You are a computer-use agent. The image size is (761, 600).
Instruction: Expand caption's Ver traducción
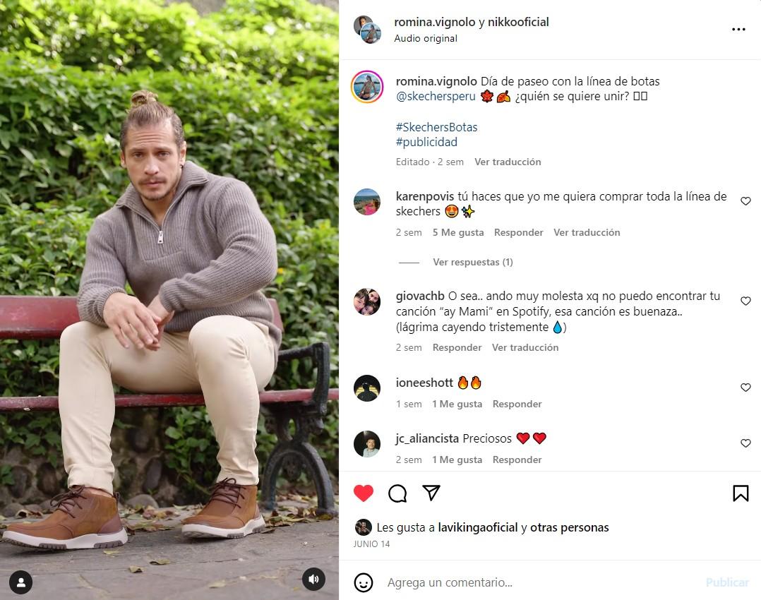pyautogui.click(x=508, y=162)
